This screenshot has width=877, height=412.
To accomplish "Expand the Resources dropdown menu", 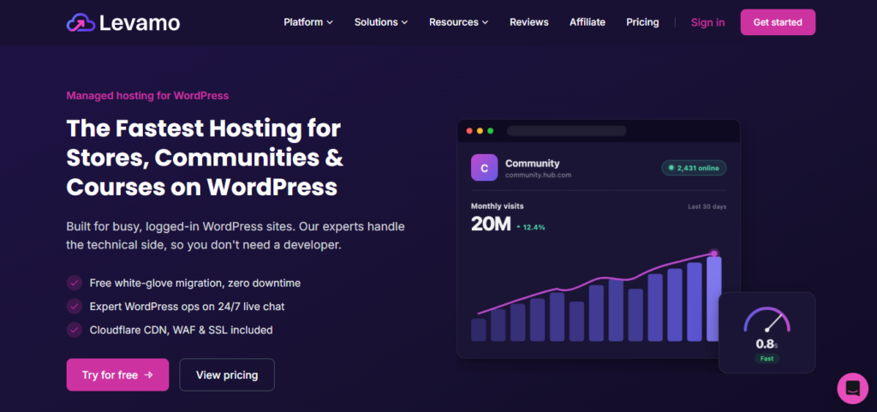I will [x=459, y=22].
